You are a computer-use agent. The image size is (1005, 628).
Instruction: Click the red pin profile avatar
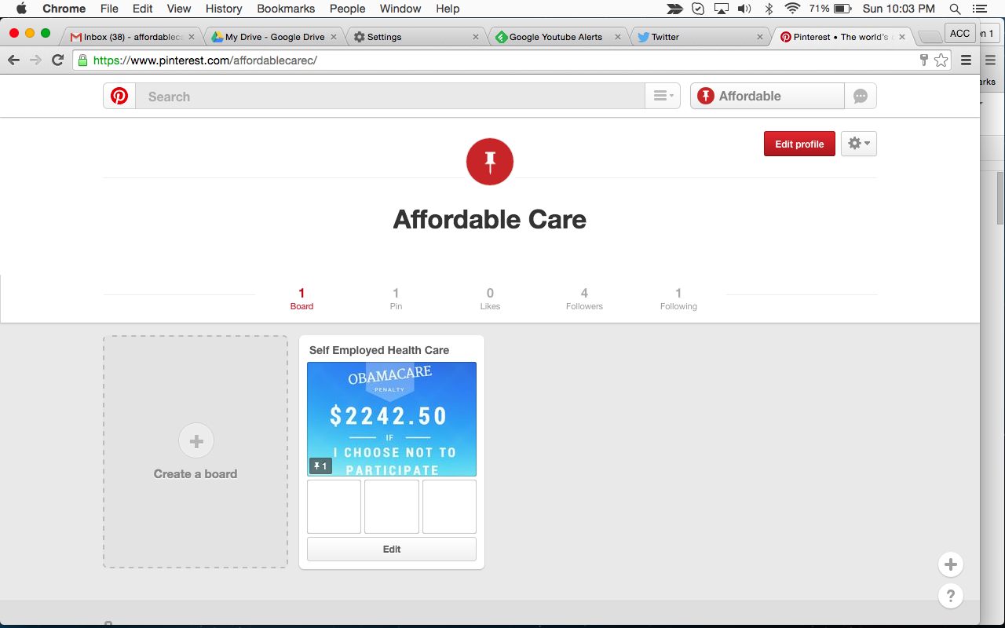coord(490,162)
